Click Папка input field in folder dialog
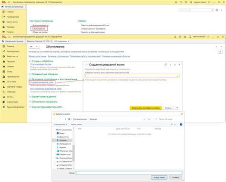The height and width of the screenshot is (182, 226). tap(129, 173)
